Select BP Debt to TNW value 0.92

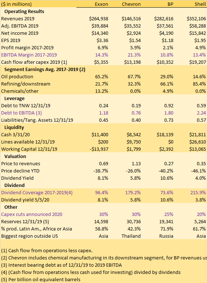tap(169, 106)
